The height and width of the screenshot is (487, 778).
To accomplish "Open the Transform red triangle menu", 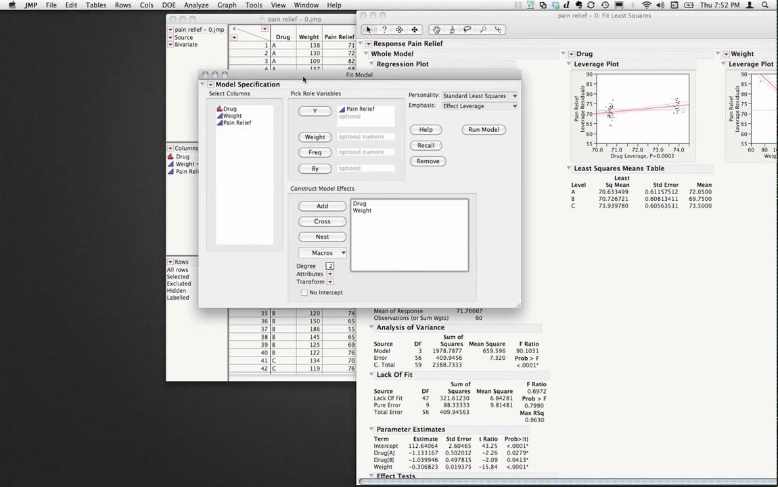I will [330, 281].
